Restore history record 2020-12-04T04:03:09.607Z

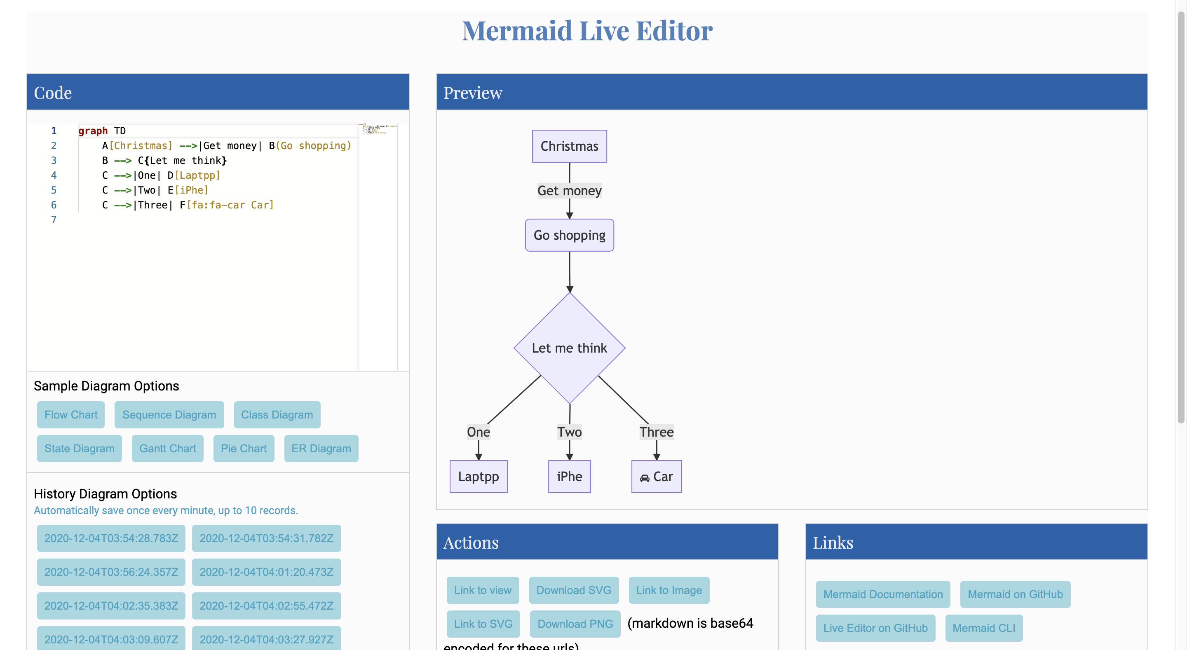[111, 638]
